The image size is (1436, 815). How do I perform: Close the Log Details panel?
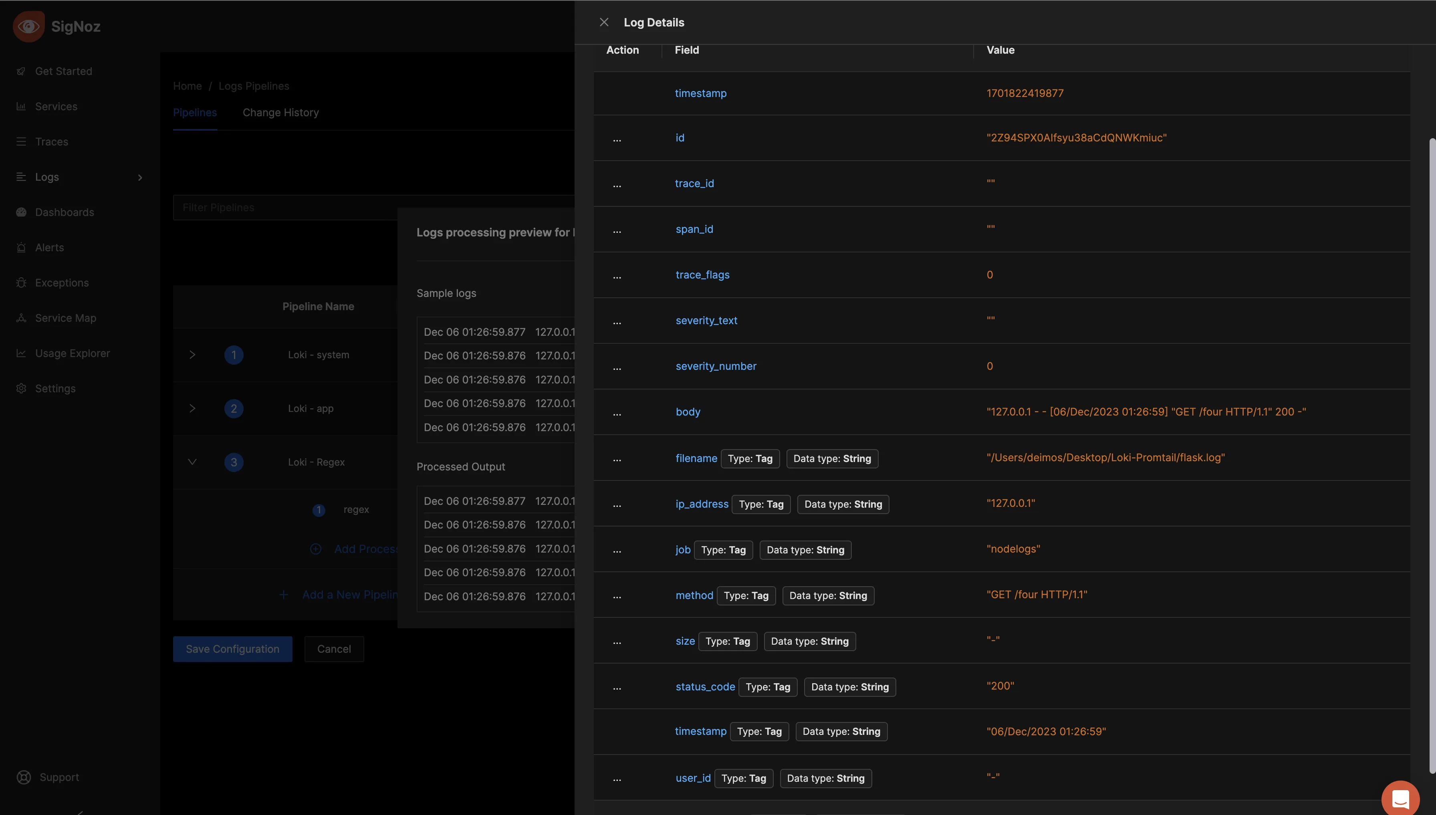tap(604, 22)
